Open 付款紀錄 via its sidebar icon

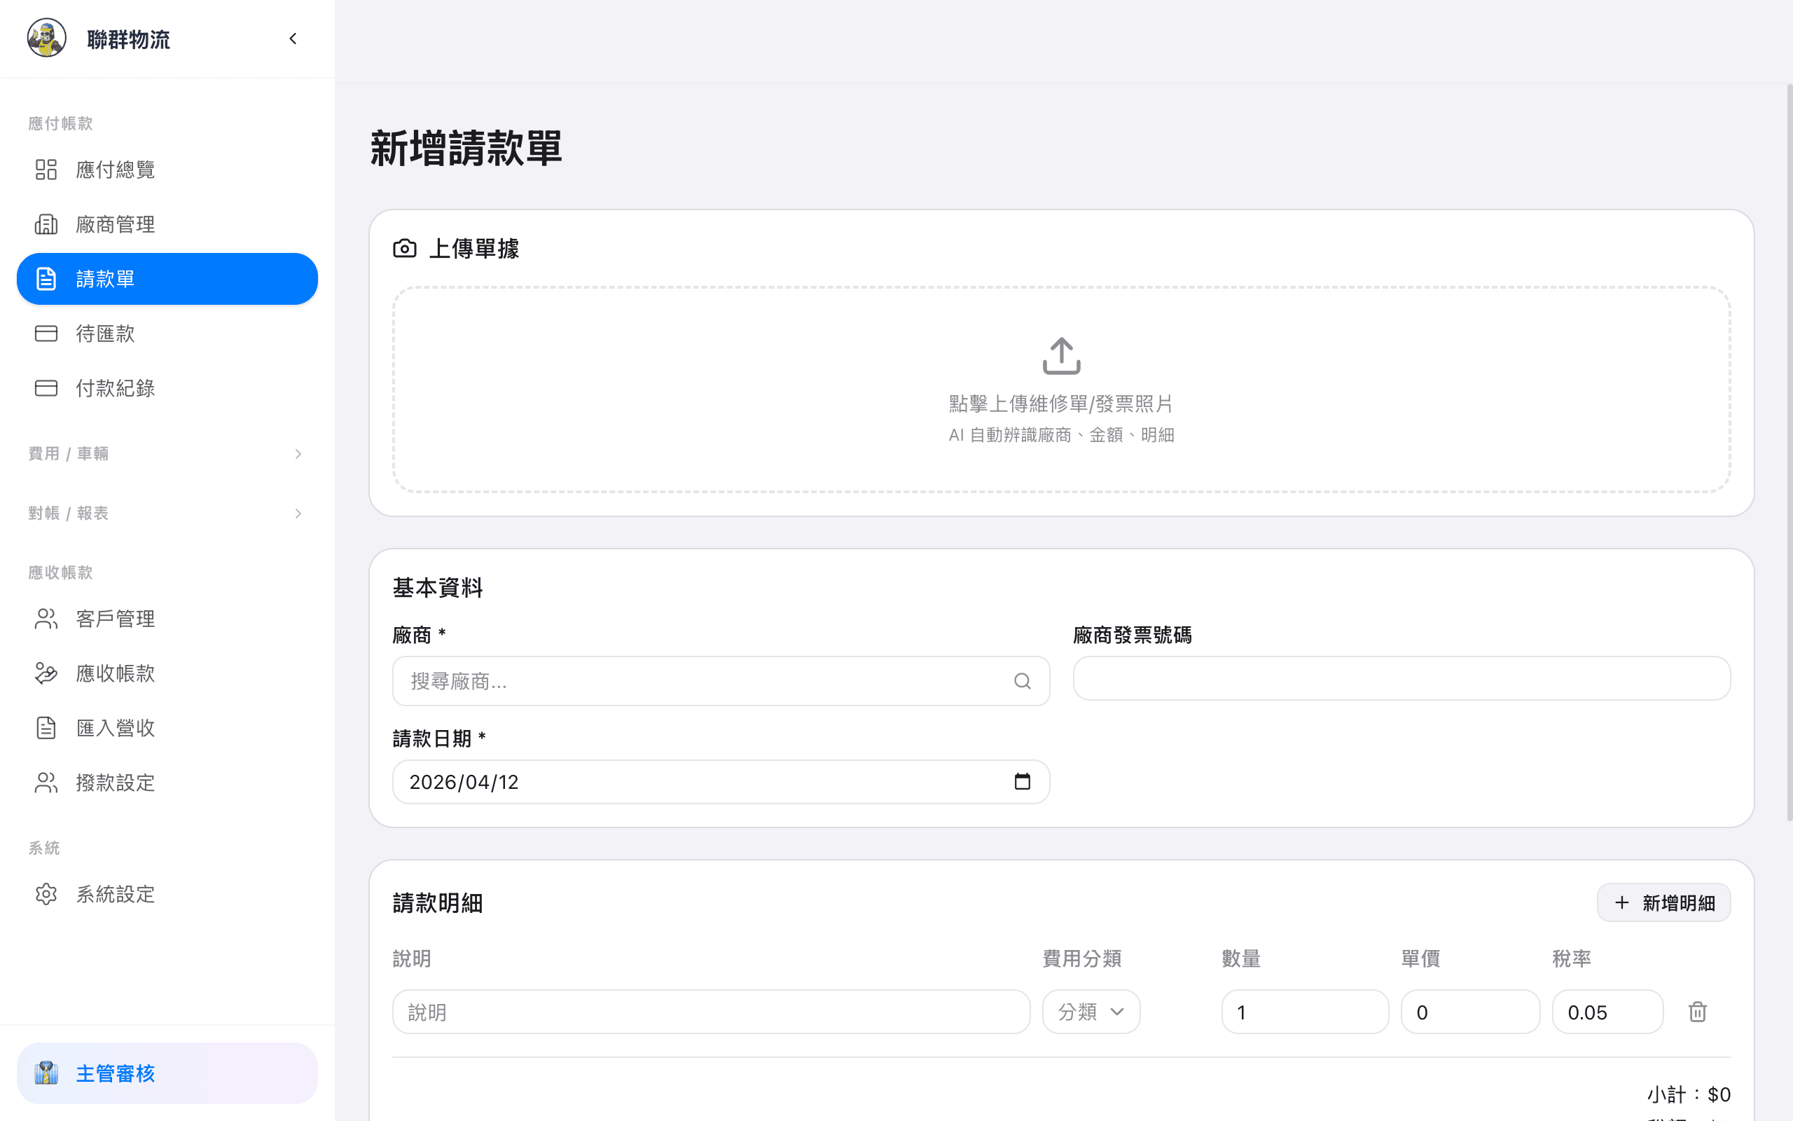(x=46, y=387)
